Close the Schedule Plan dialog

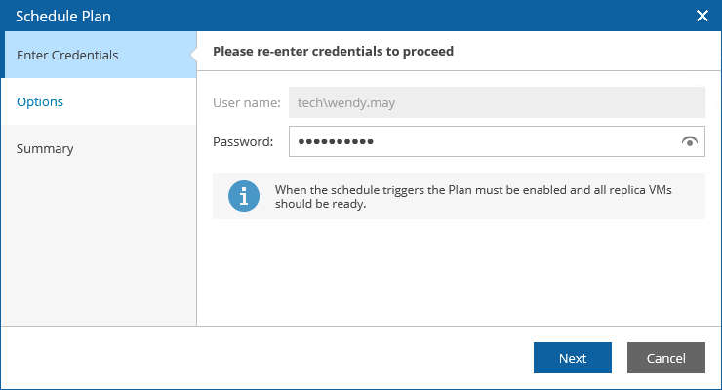coord(702,16)
